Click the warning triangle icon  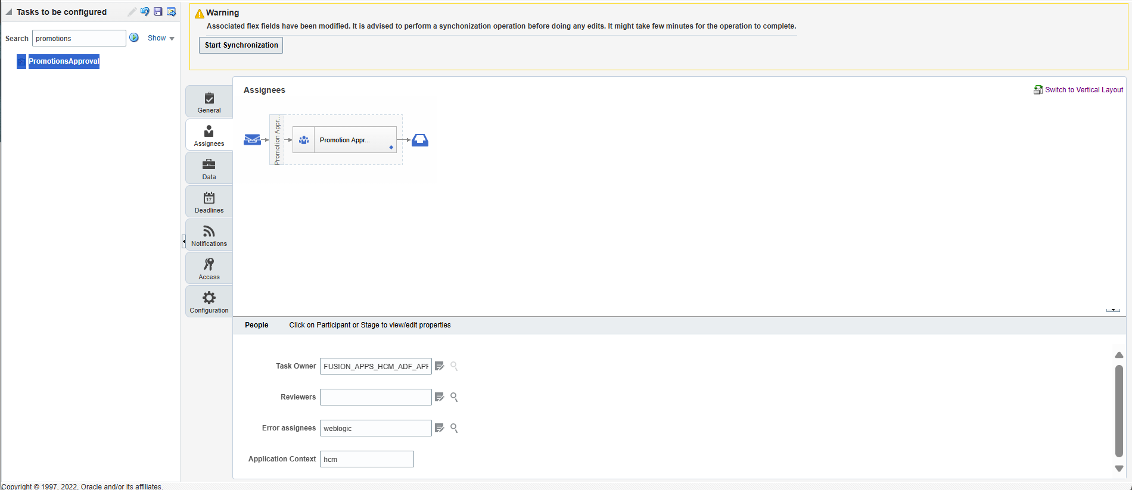click(200, 14)
